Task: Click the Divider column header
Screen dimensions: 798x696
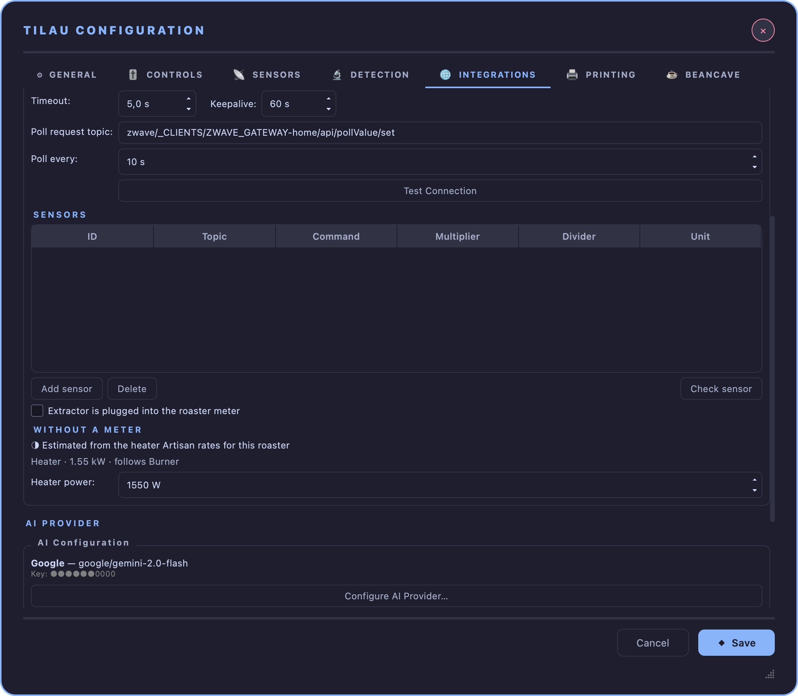Action: coord(579,236)
